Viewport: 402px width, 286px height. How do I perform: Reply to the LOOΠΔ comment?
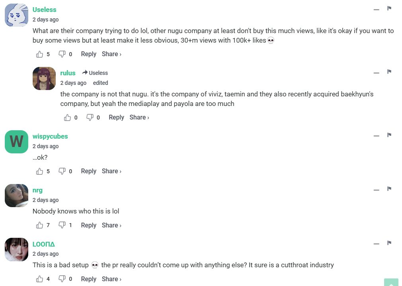click(88, 279)
